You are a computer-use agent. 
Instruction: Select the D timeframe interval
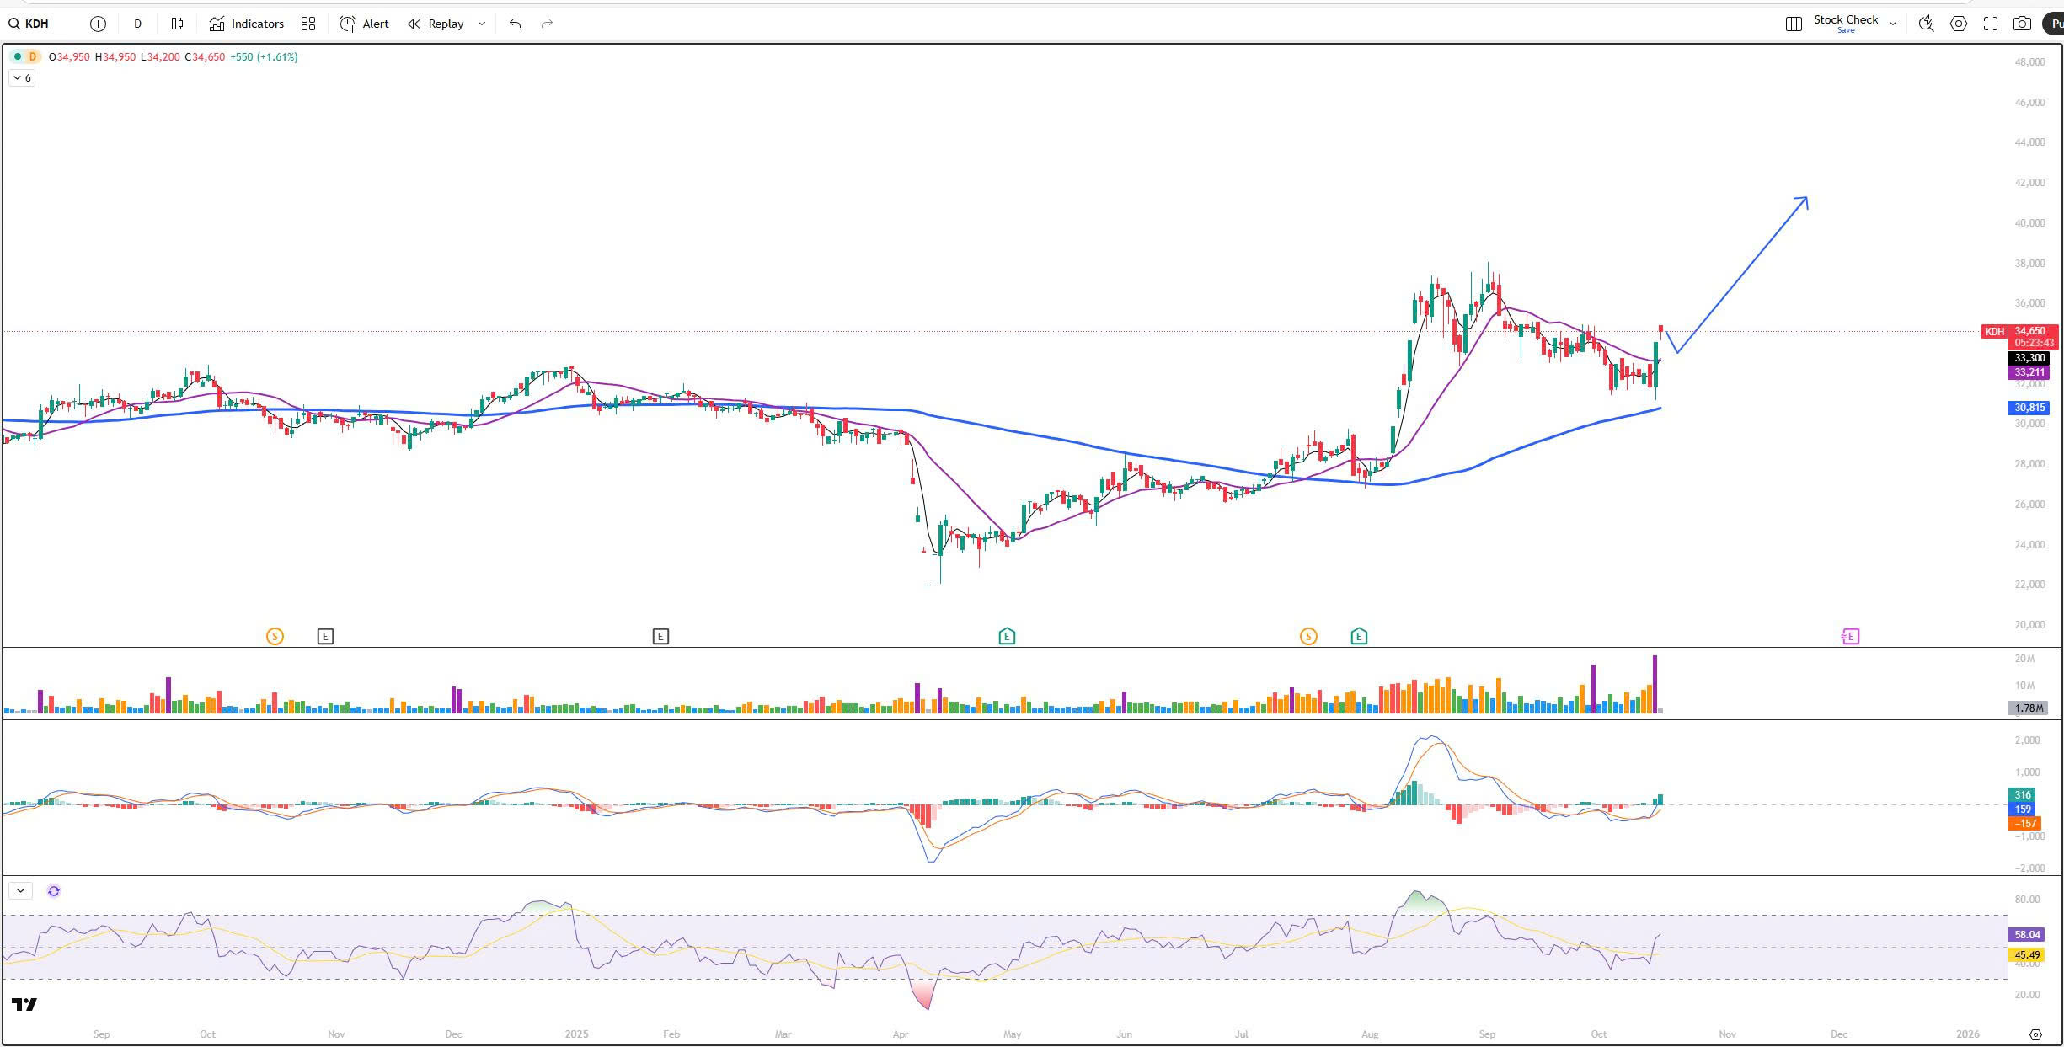click(x=137, y=24)
